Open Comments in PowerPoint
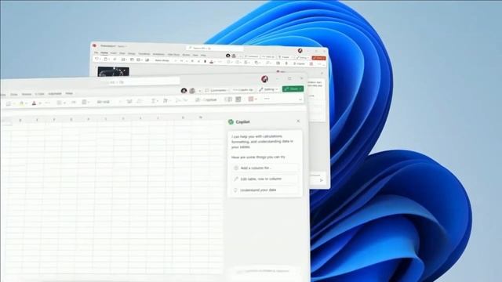 [x=251, y=56]
